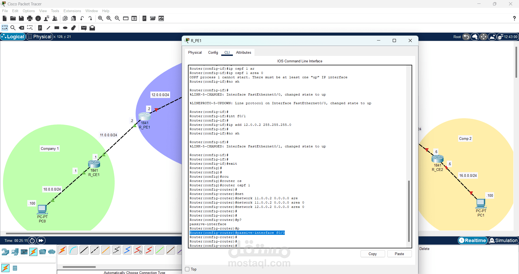This screenshot has height=274, width=519.
Task: Click the environment time 12:43:00 button
Action: [x=508, y=37]
